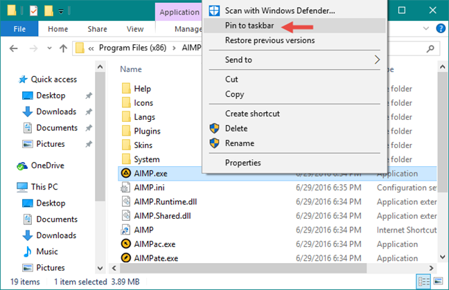Click the AIMP.Shared.dll file icon
449x290 pixels.
tap(125, 216)
